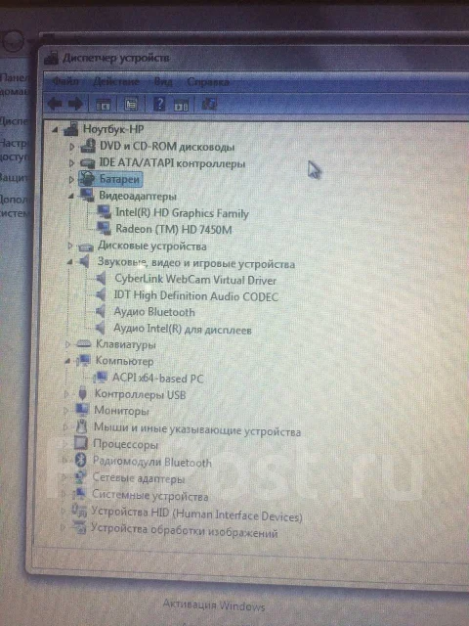Image resolution: width=469 pixels, height=626 pixels.
Task: Select IDE ATA/ATAPI контроллеры row
Action: [172, 163]
